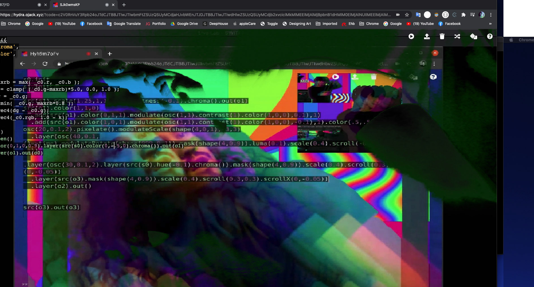This screenshot has height=287, width=534.
Task: Click code line "er(o1).out(o0)"
Action: point(22,153)
